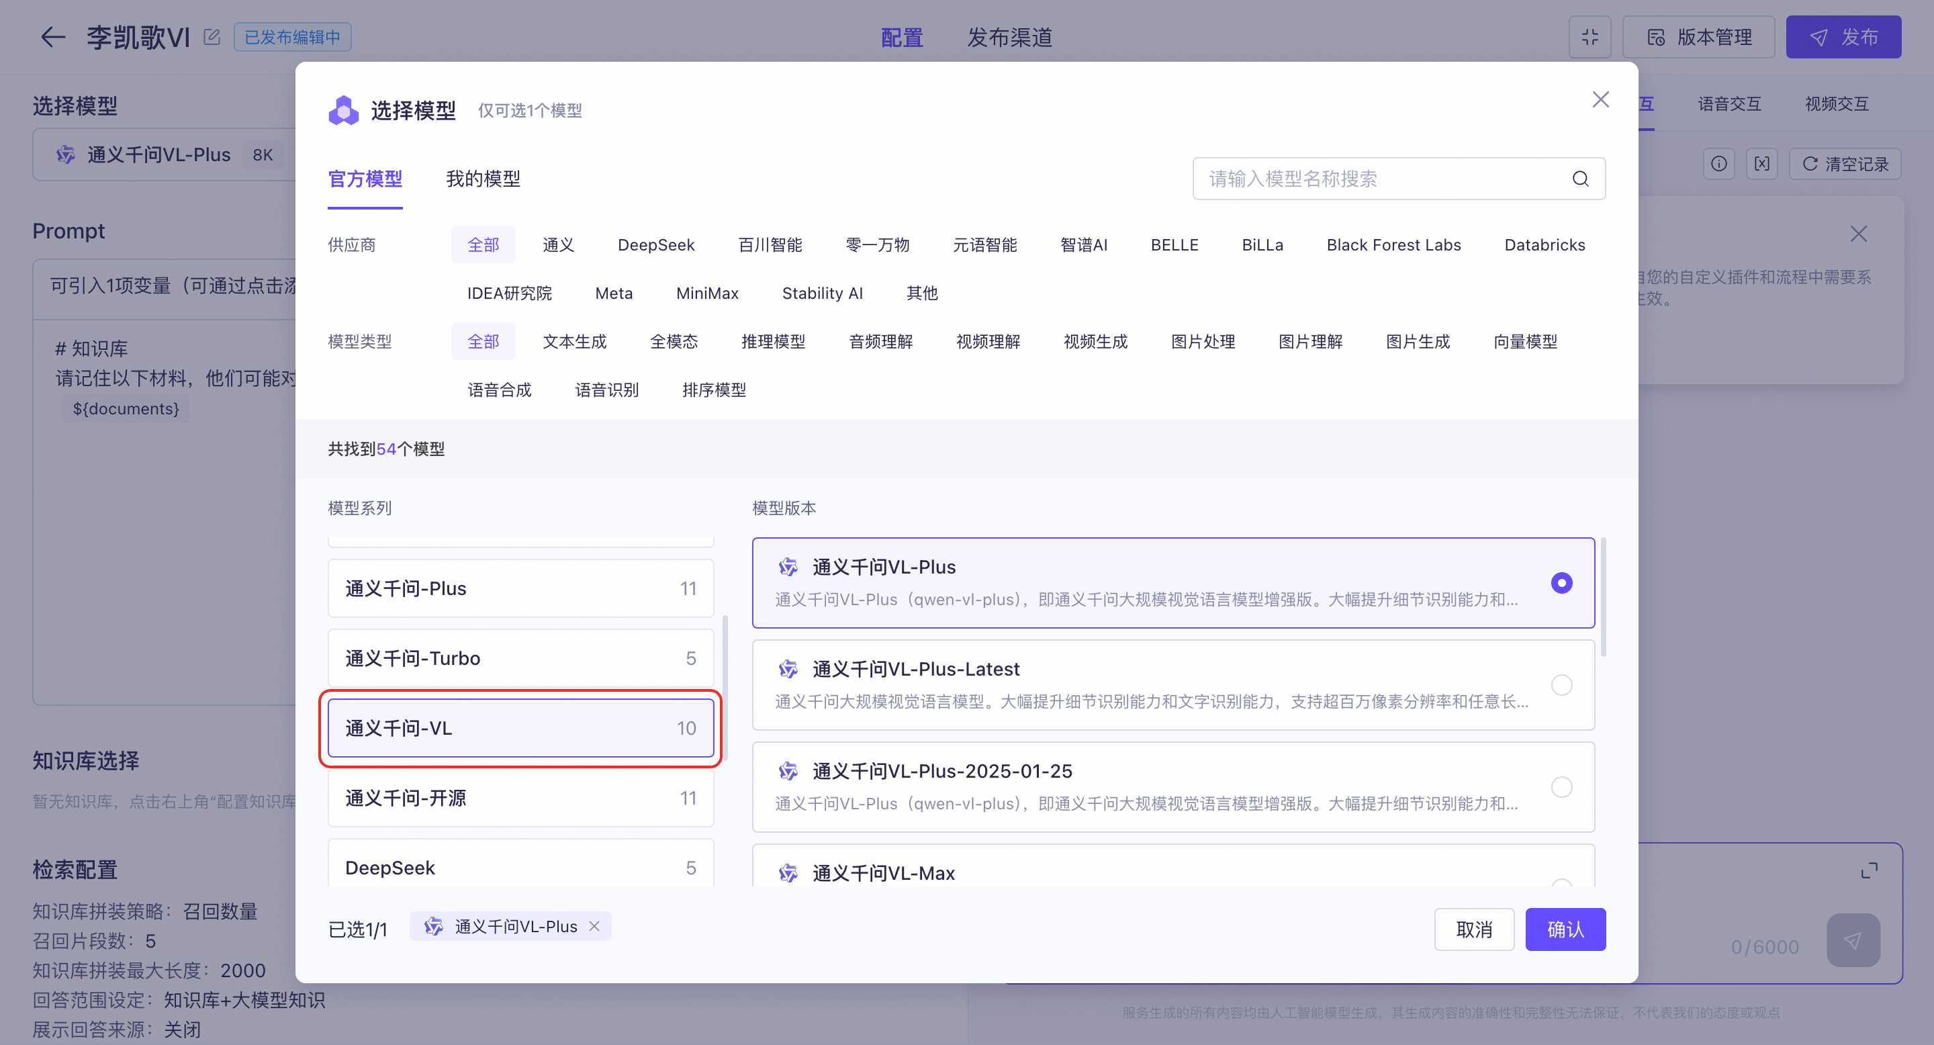Select the supplier 全部 filter
The width and height of the screenshot is (1934, 1045).
[483, 244]
